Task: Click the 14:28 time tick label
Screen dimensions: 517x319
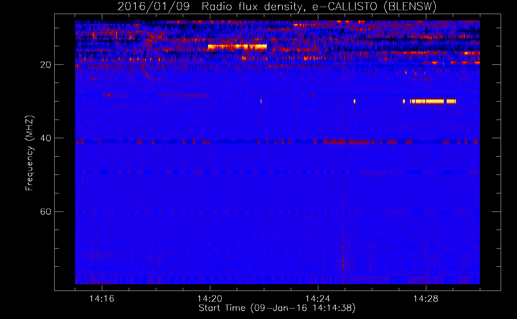Action: coord(426,299)
